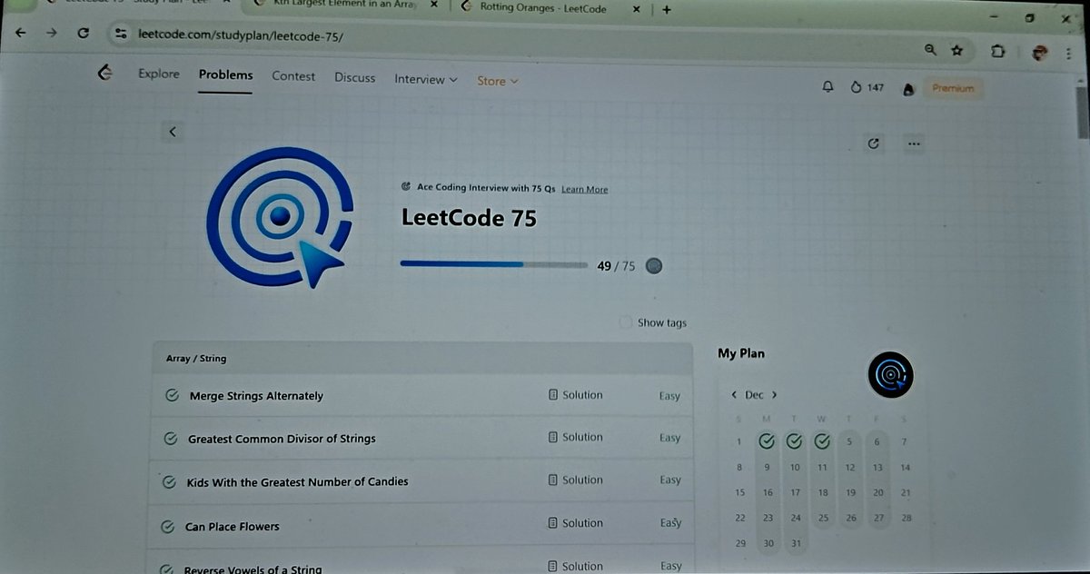
Task: Click the Premium button
Action: pos(953,89)
